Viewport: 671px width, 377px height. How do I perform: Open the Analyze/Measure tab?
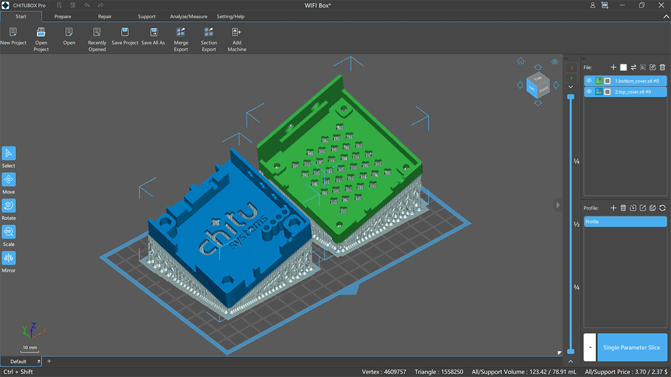tap(188, 17)
